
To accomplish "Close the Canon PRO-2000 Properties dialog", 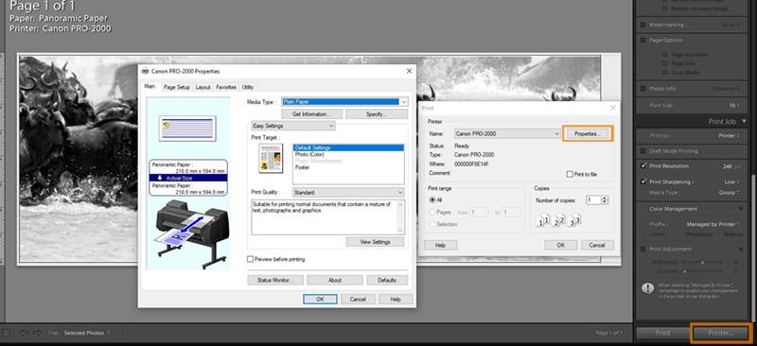I will tap(410, 71).
